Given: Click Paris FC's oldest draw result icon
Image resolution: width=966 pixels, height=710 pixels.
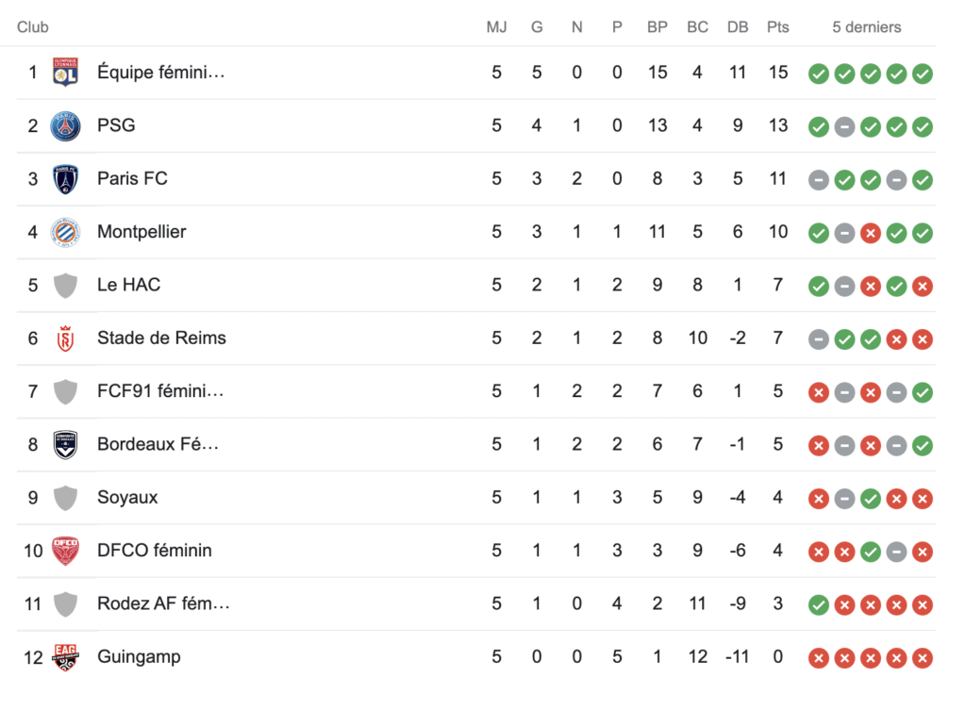Looking at the screenshot, I should [x=819, y=179].
